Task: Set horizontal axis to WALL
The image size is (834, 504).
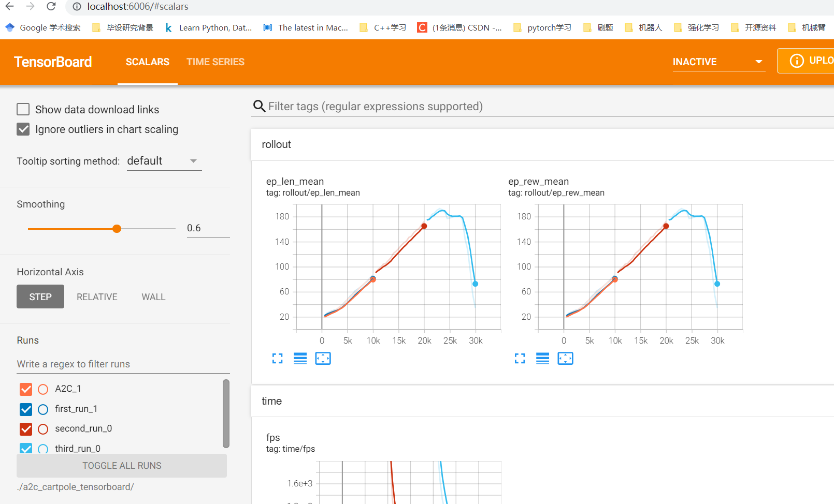Action: (153, 297)
